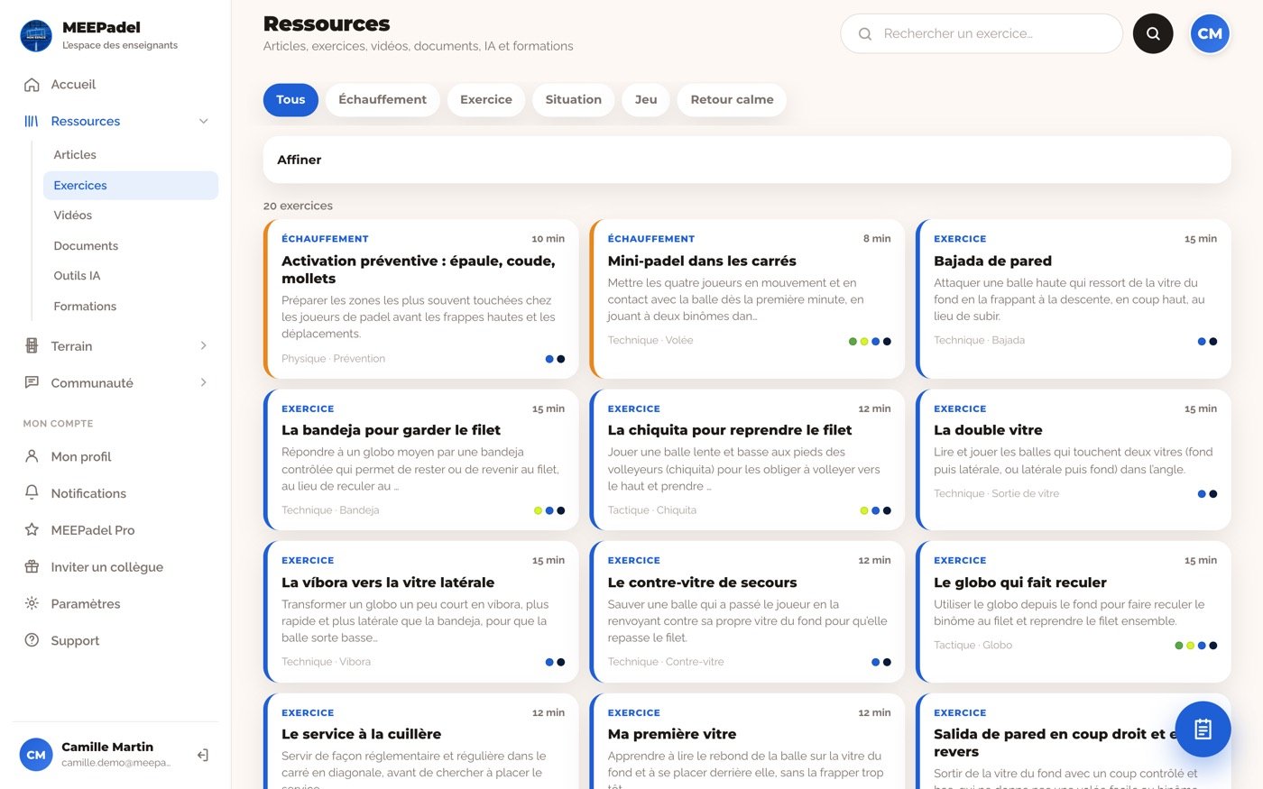
Task: Click the MEEPadel logo icon
Action: click(36, 36)
